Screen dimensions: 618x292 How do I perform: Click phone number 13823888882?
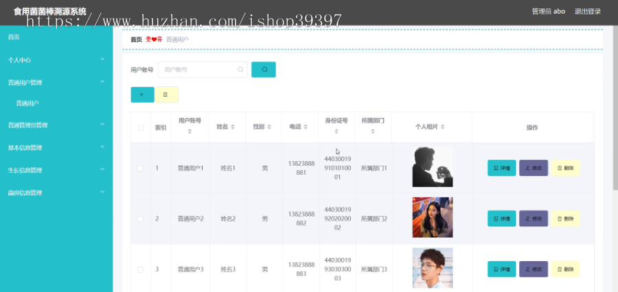pos(301,219)
